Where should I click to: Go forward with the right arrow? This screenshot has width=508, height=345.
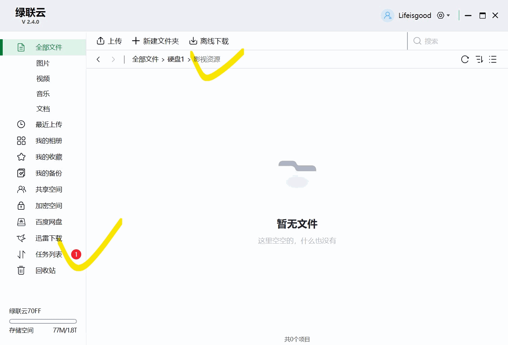click(x=113, y=60)
